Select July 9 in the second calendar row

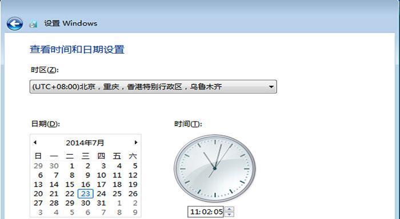coord(88,175)
